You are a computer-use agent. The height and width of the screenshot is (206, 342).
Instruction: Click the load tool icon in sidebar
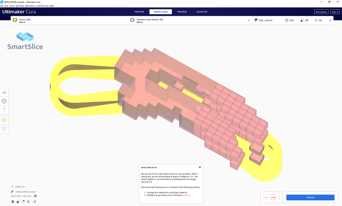point(4,101)
